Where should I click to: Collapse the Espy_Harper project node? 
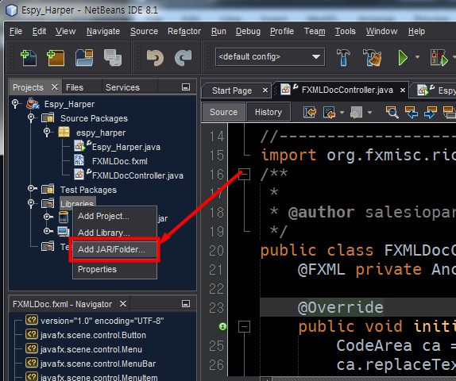click(x=15, y=103)
